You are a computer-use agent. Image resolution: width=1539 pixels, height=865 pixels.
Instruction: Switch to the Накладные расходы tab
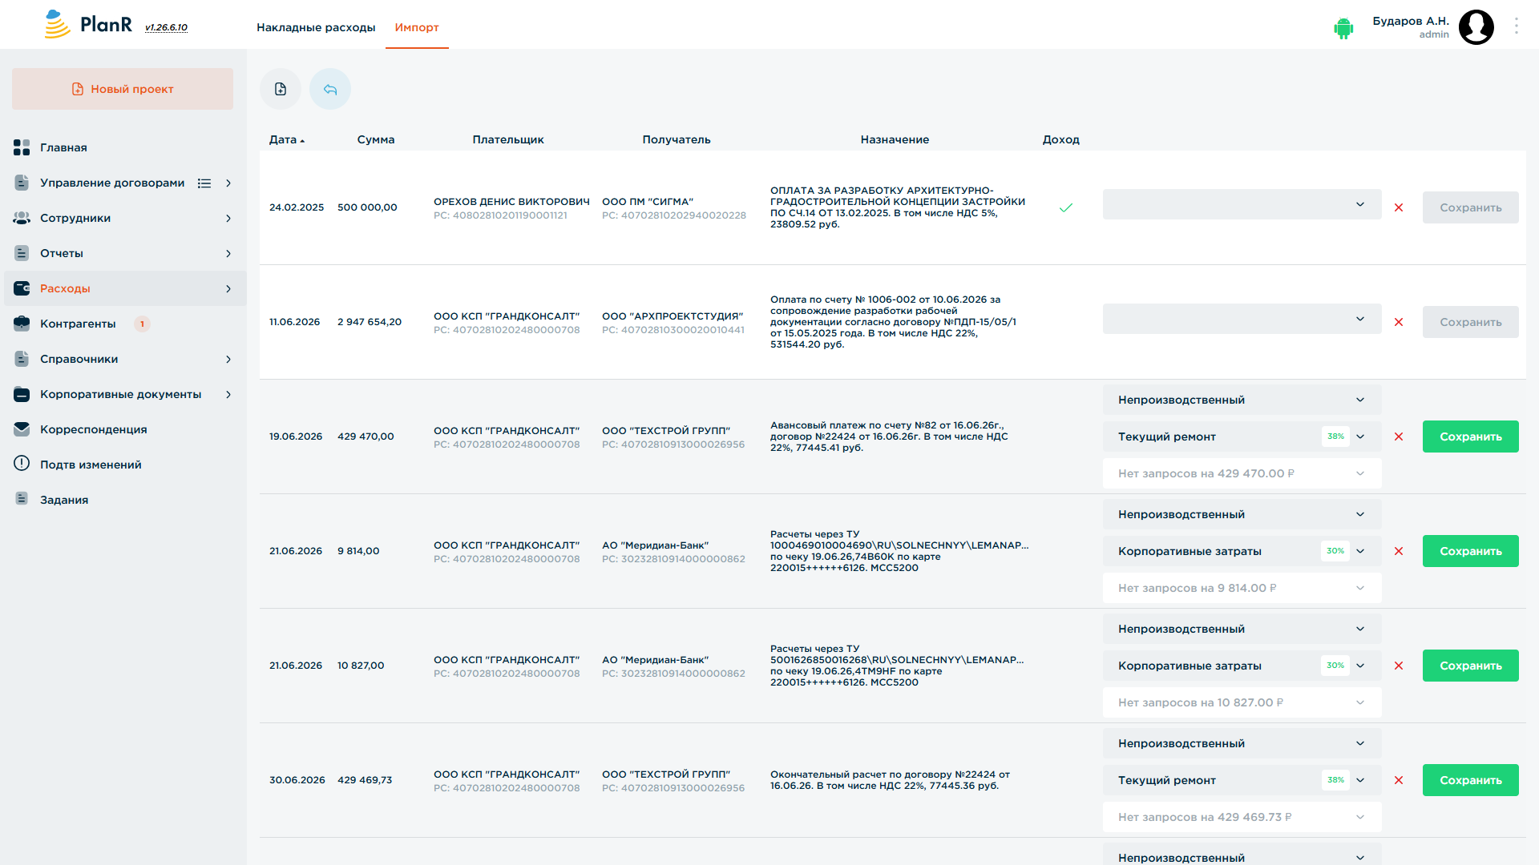pyautogui.click(x=316, y=27)
